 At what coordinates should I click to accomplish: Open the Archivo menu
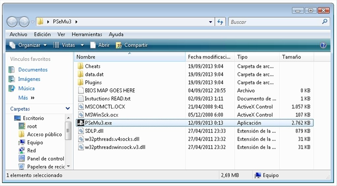pos(18,34)
